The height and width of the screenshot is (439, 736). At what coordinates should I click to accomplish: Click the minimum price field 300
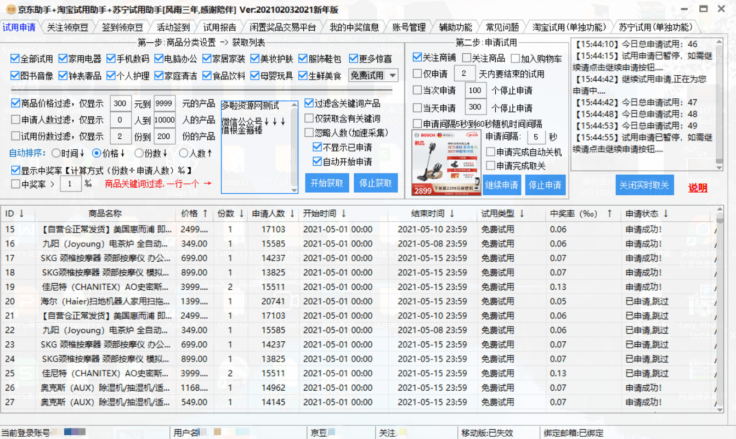pyautogui.click(x=121, y=103)
